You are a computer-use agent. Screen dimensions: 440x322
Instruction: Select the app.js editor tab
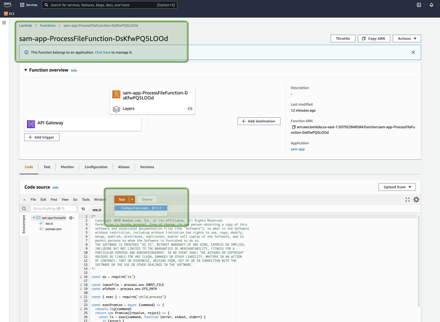[x=97, y=210]
